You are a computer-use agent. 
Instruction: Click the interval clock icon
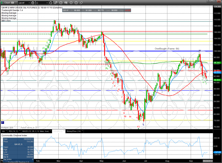click(51, 3)
